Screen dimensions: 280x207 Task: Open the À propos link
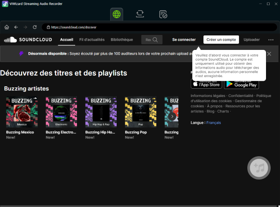(x=215, y=106)
